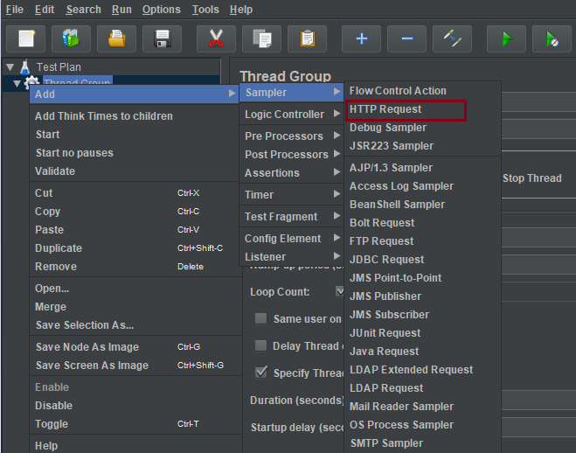The height and width of the screenshot is (453, 576).
Task: Click the Open folder toolbar icon
Action: (116, 38)
